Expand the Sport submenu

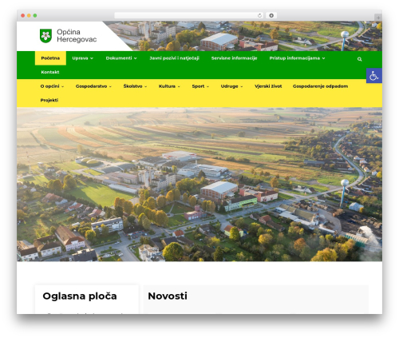pyautogui.click(x=200, y=86)
